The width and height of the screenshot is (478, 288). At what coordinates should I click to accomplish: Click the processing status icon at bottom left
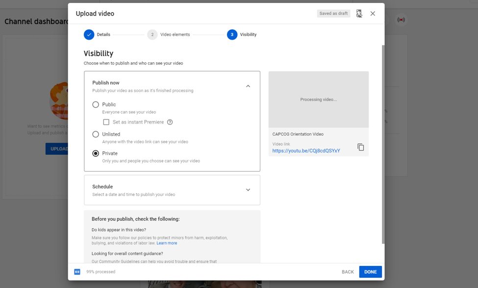click(77, 272)
